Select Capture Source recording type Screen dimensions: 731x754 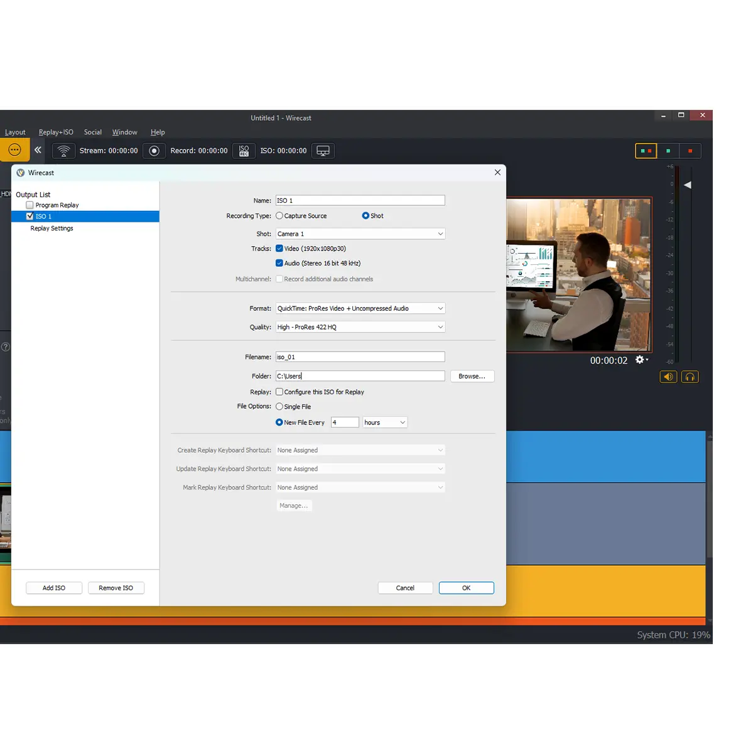pos(279,216)
